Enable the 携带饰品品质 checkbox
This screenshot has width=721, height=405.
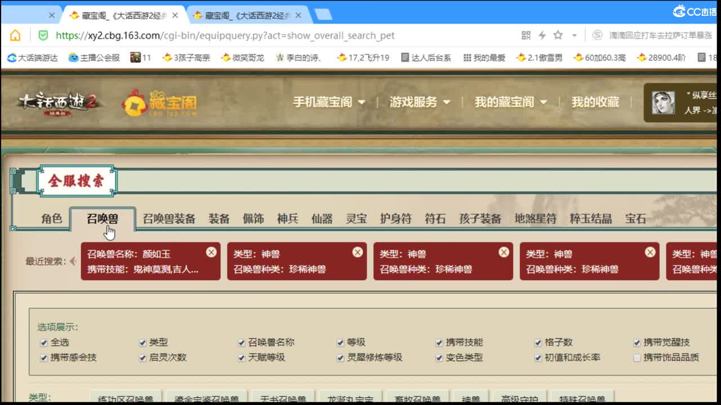(x=637, y=358)
